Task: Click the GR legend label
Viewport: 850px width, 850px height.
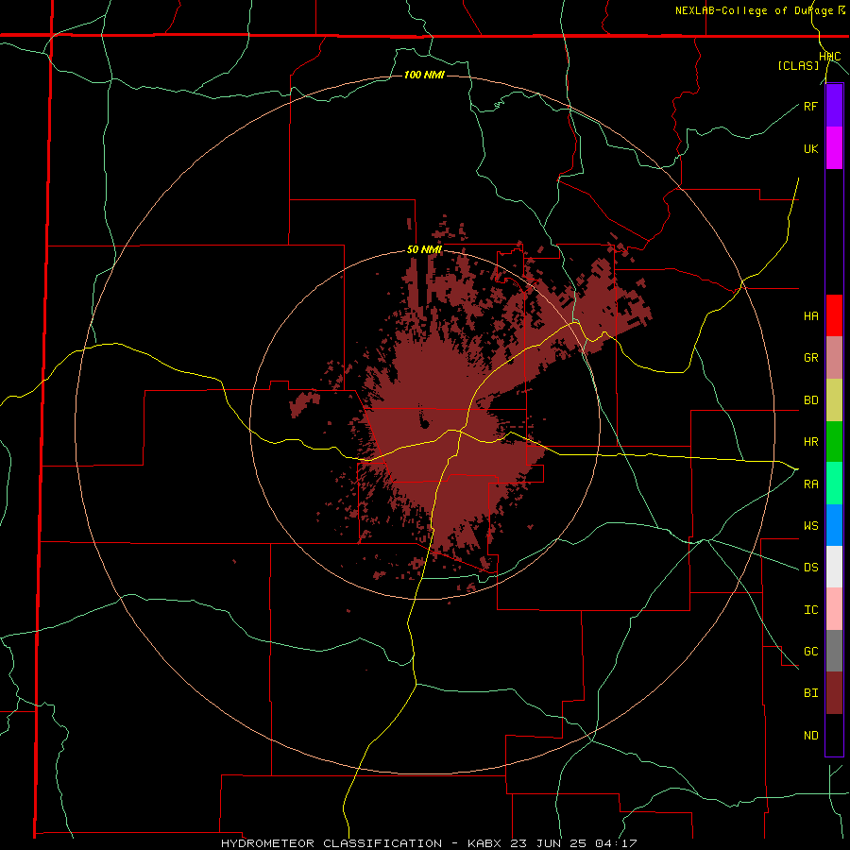Action: (810, 358)
